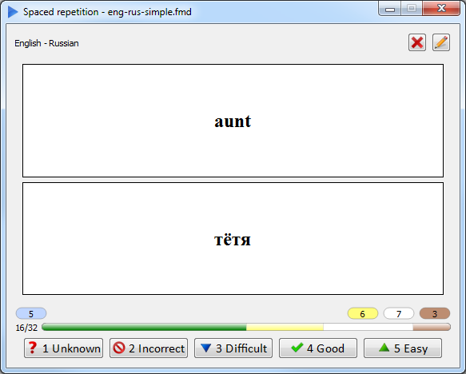Click the green section of progress bar

(144, 327)
